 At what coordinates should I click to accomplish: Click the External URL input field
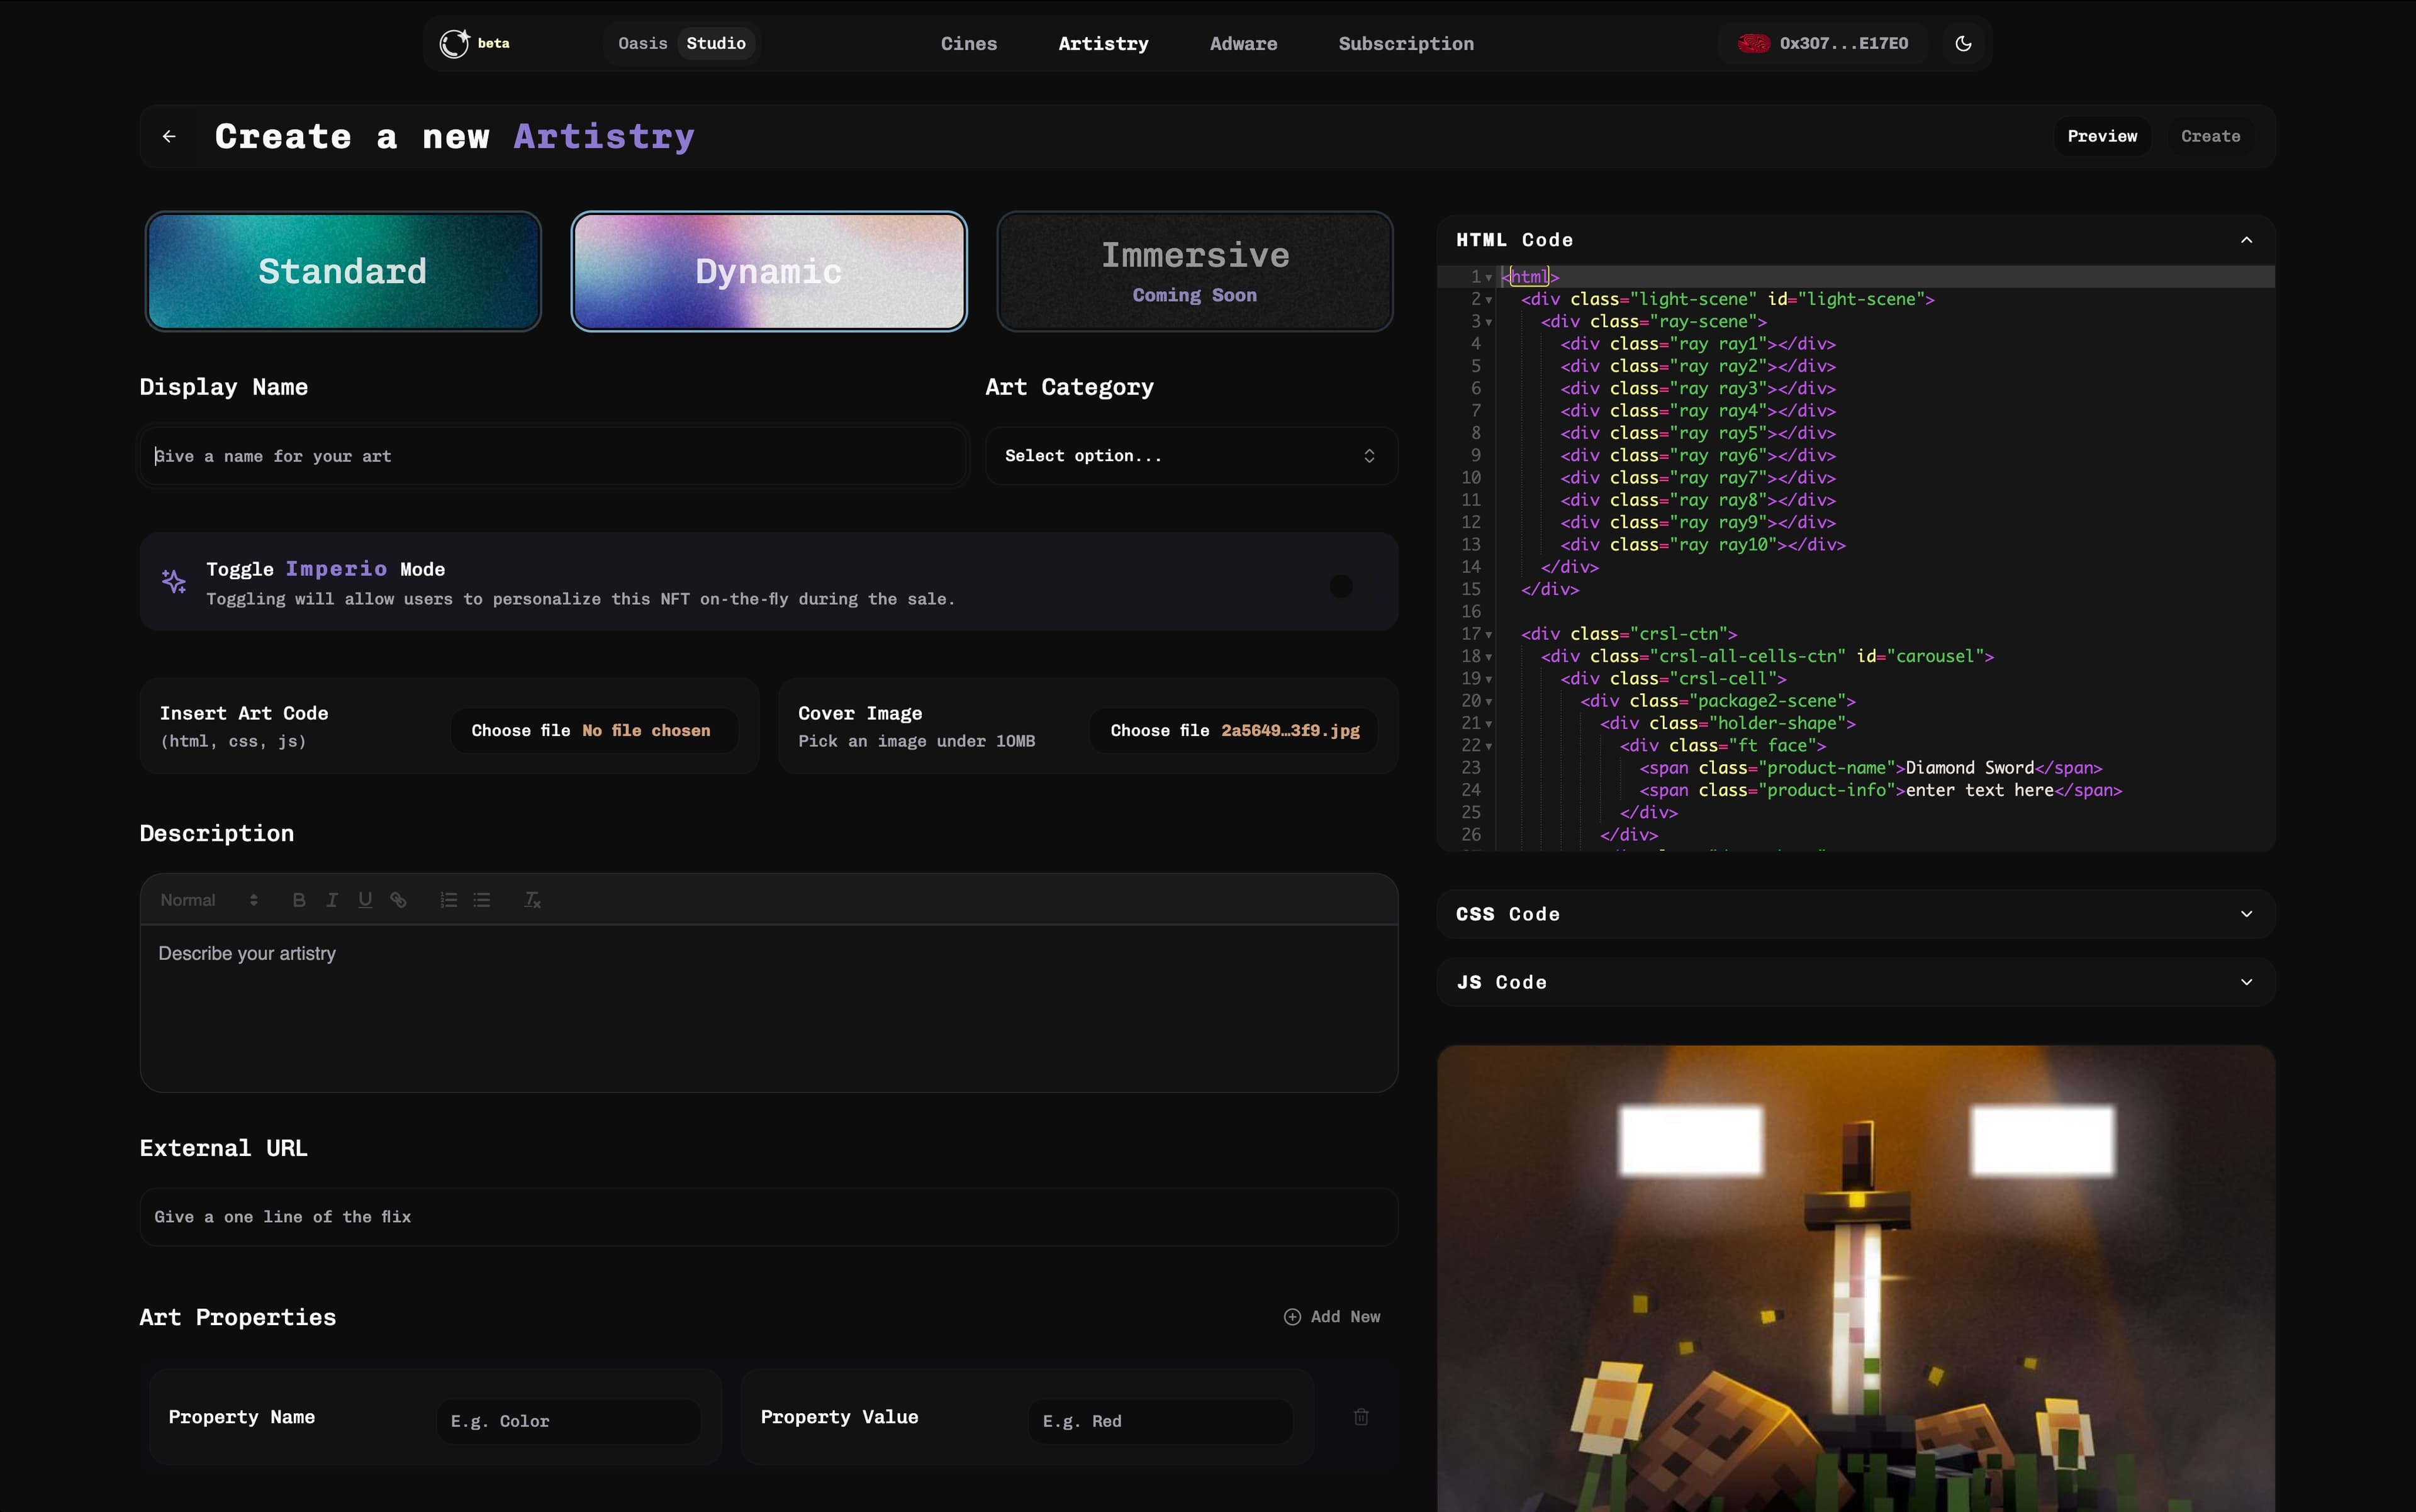click(768, 1217)
